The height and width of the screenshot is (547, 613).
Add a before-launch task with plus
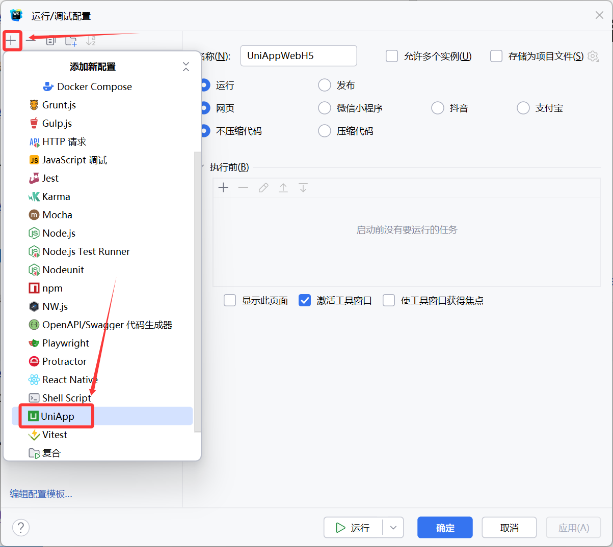click(x=223, y=188)
